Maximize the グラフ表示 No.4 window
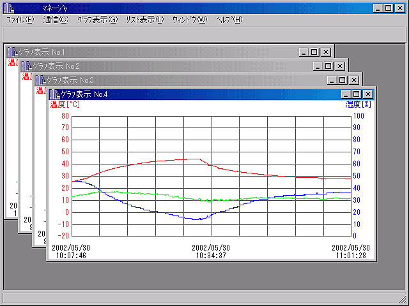The image size is (409, 306). coord(357,94)
